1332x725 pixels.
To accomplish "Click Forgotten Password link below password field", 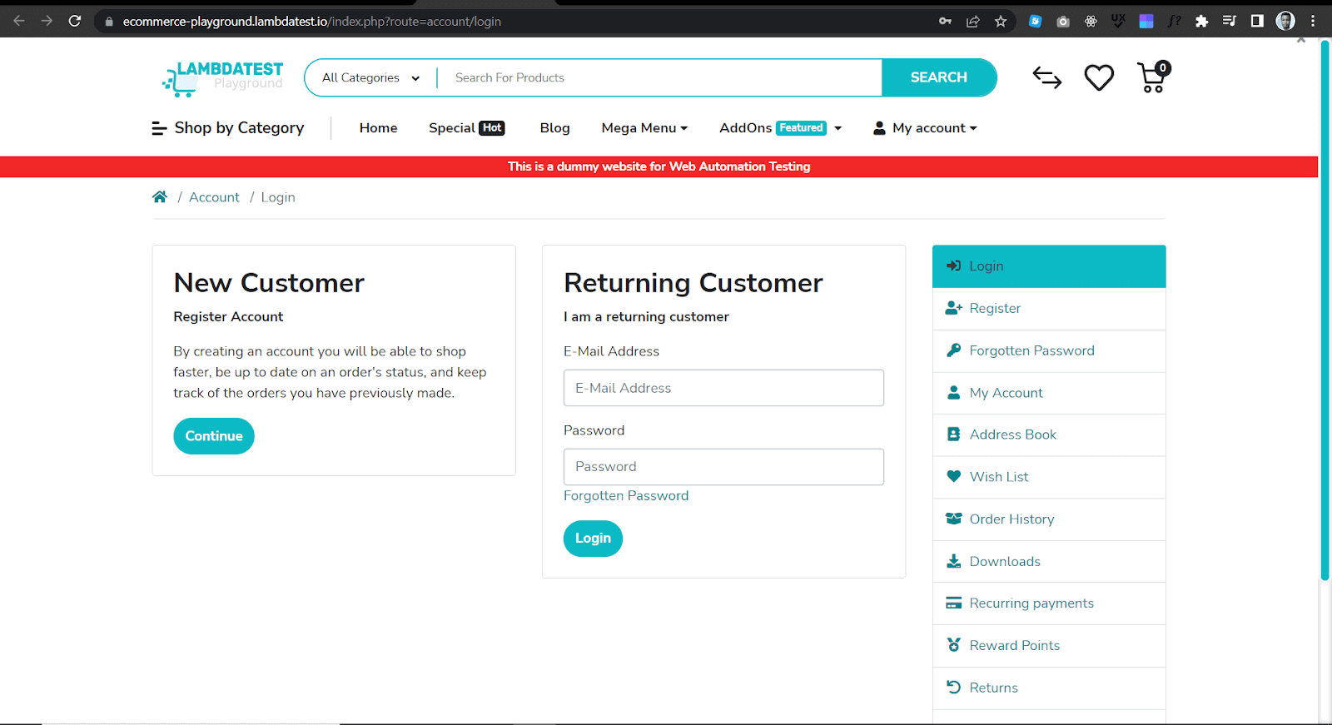I will point(626,496).
